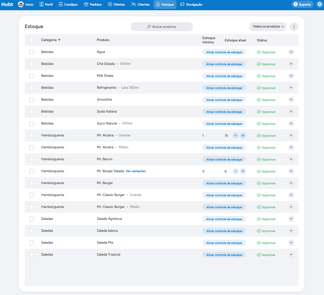Activate stock control for Salada básica

click(x=224, y=231)
